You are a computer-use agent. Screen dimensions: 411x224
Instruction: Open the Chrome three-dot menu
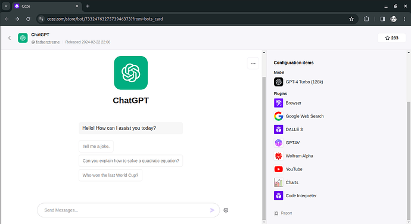click(404, 19)
